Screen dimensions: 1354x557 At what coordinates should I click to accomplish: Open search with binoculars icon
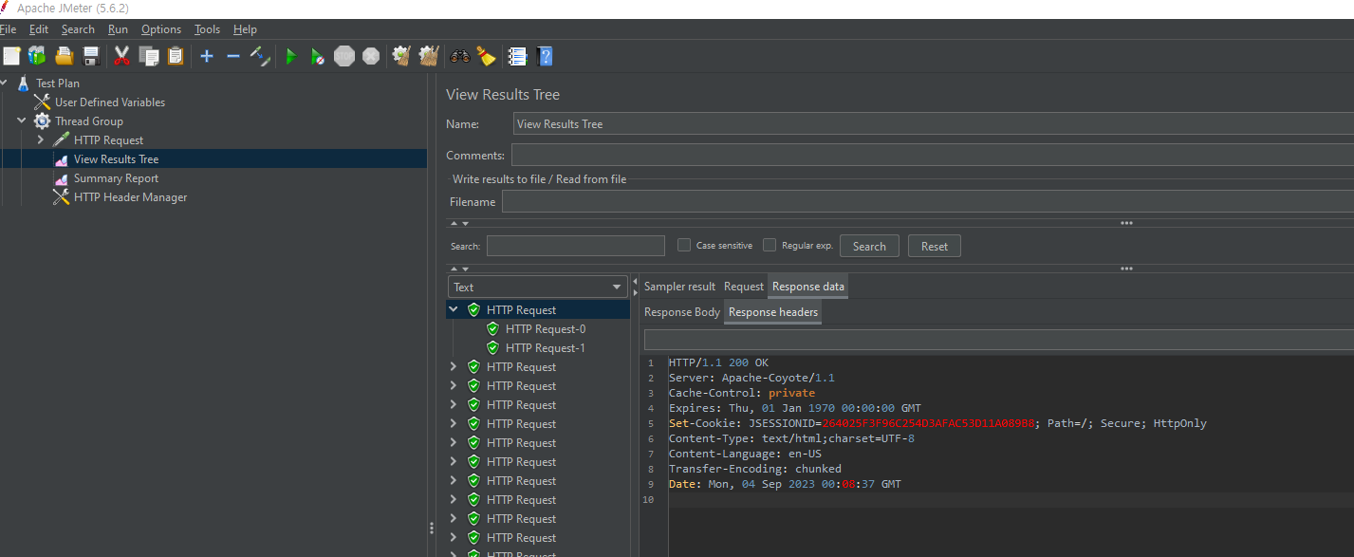[x=460, y=56]
